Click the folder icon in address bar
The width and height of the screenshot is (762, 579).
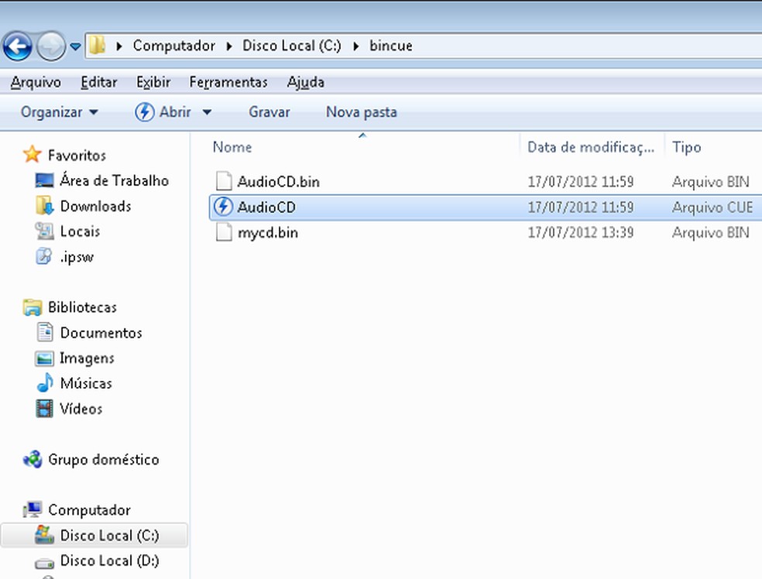[x=98, y=45]
